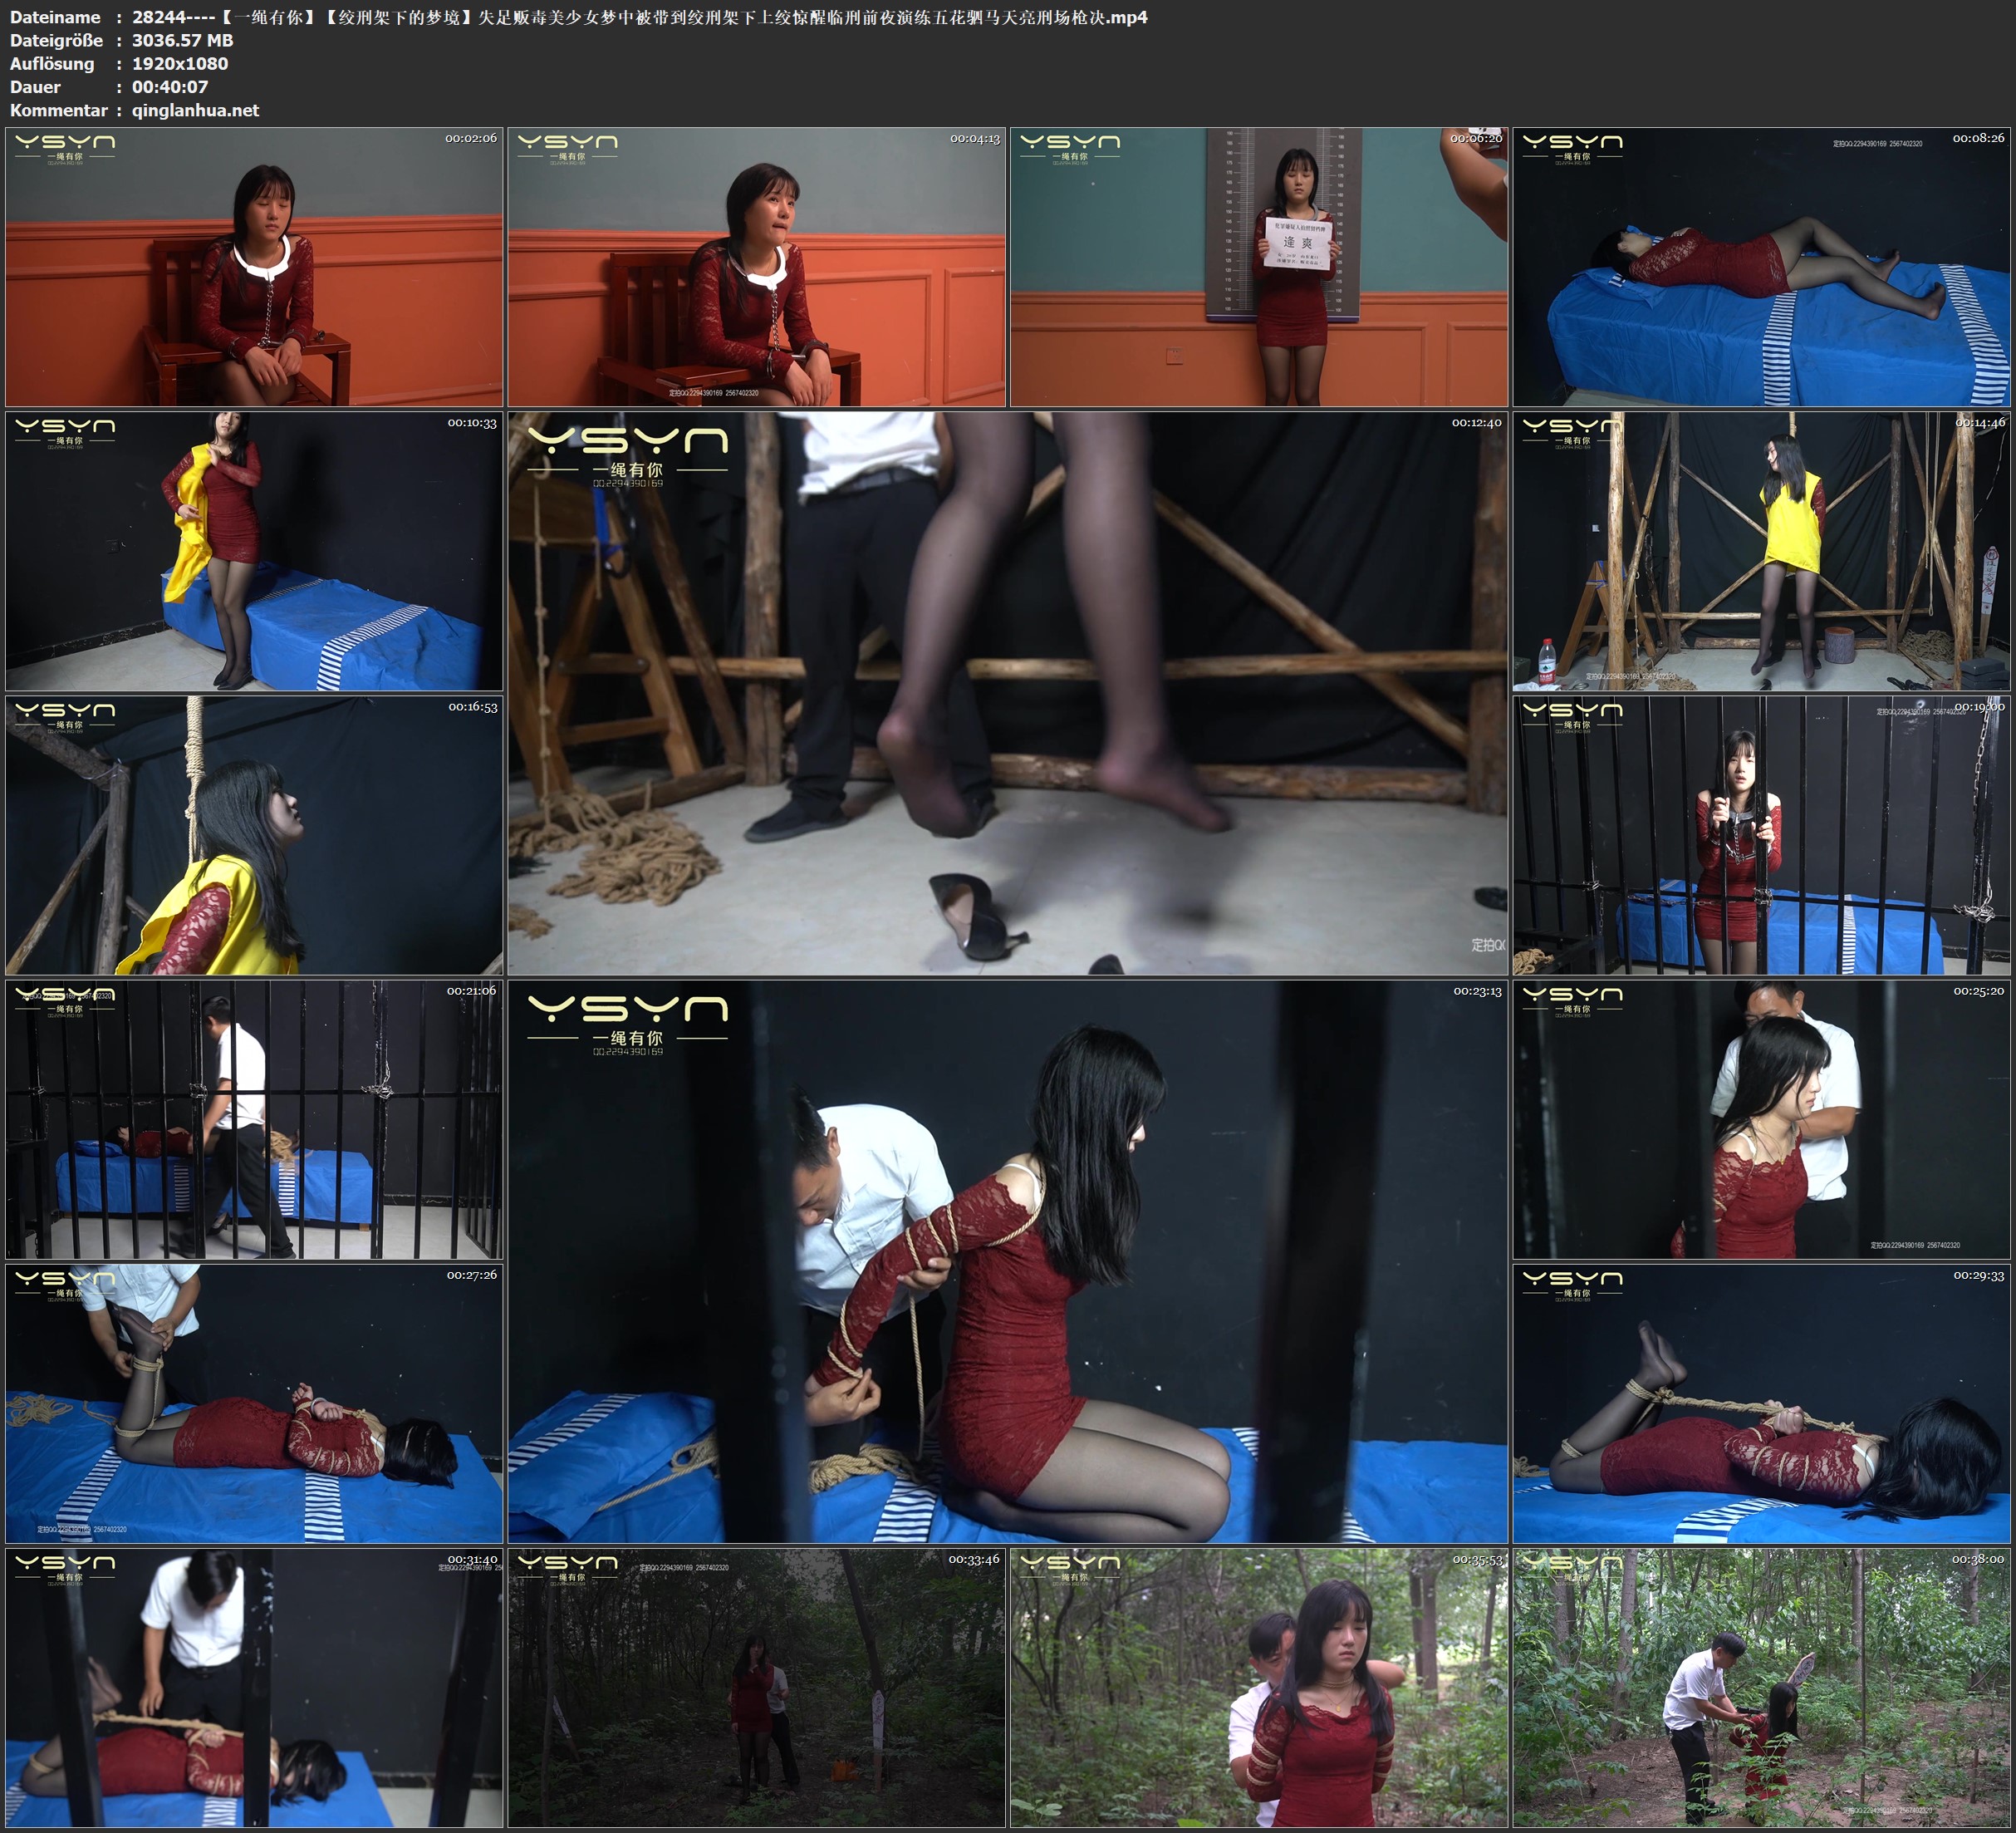This screenshot has width=2016, height=1833.
Task: Click the thumbnail at 00:14:46
Action: pos(1761,550)
